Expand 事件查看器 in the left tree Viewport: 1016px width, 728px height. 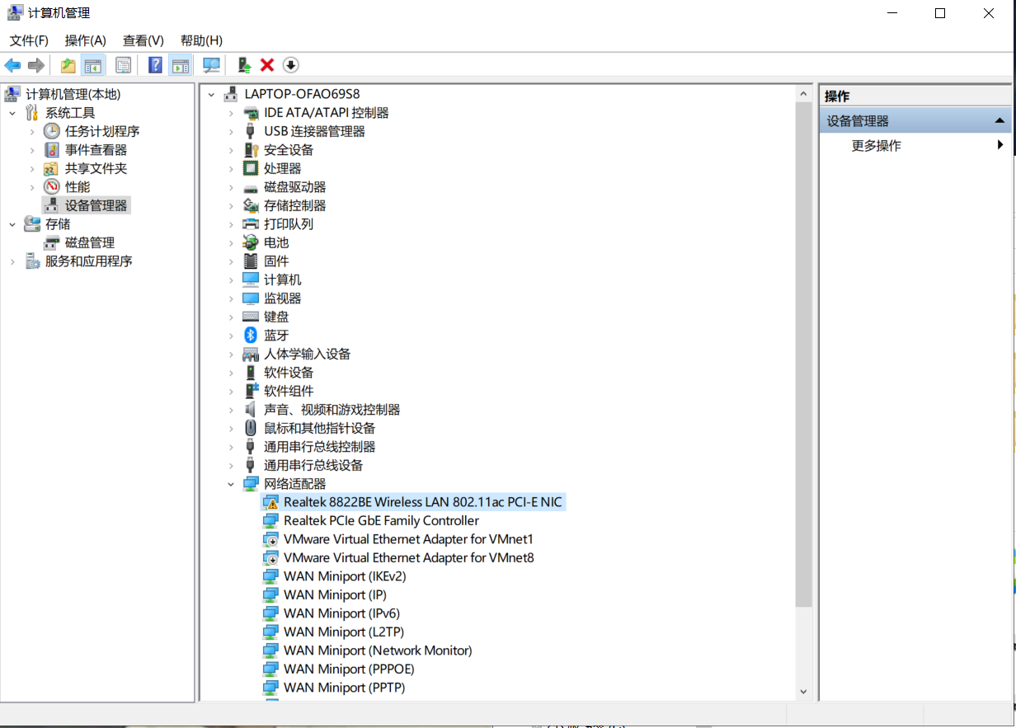click(x=32, y=150)
